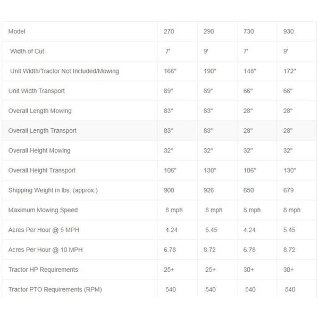Click the Overall Height Mowing label
319x319 pixels.
(39, 150)
